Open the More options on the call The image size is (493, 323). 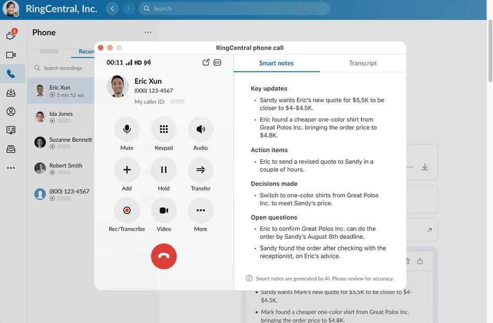200,210
